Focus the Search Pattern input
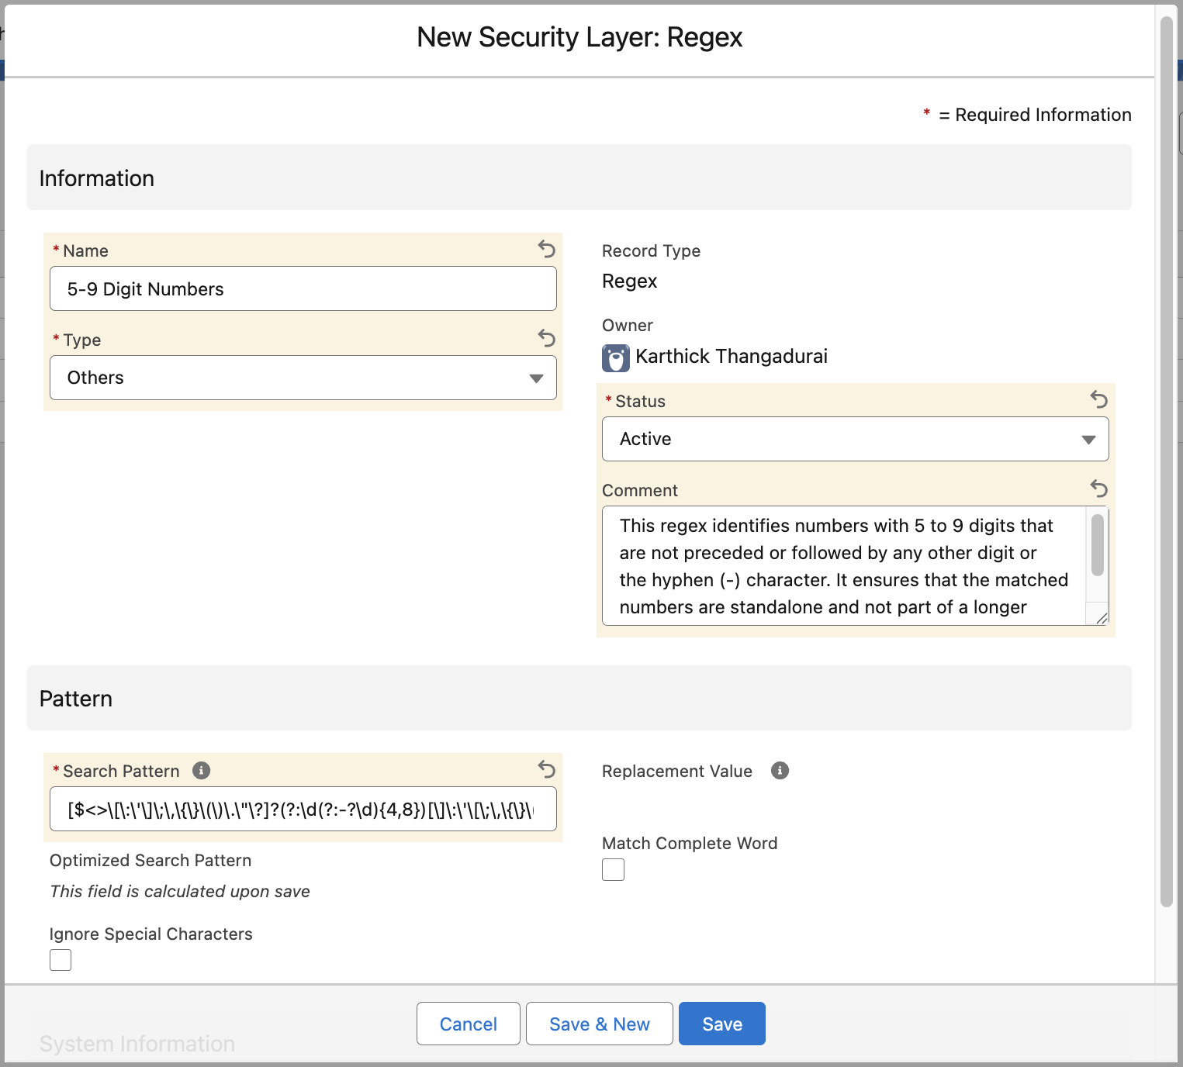The image size is (1183, 1067). tap(303, 810)
